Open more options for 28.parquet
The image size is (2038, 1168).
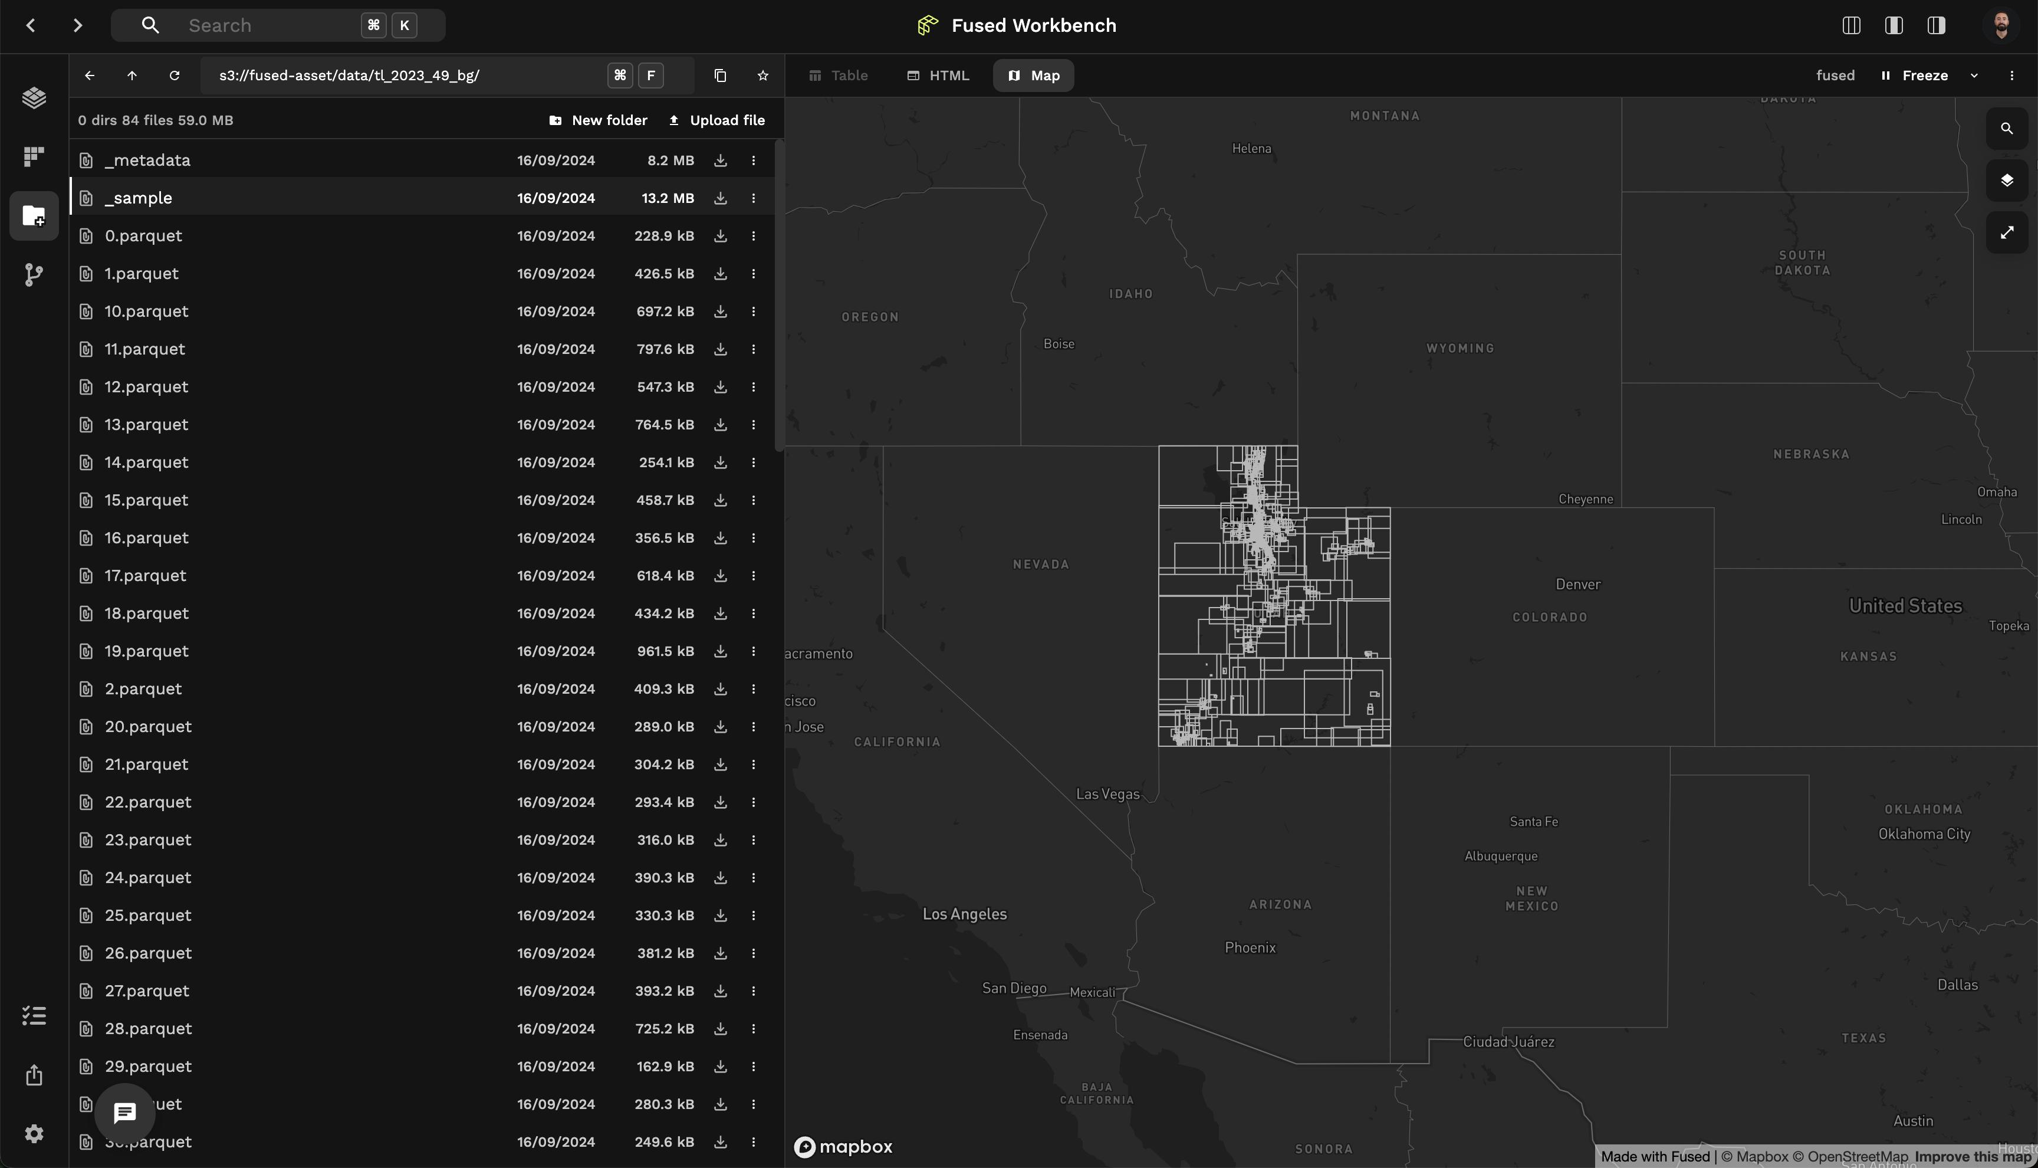coord(753,1028)
